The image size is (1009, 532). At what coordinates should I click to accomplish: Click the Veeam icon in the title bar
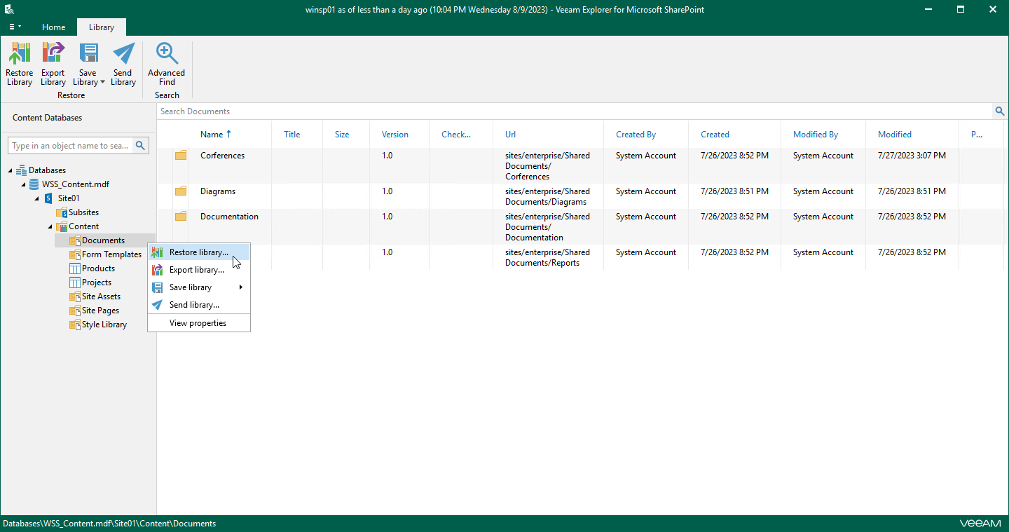[x=9, y=9]
